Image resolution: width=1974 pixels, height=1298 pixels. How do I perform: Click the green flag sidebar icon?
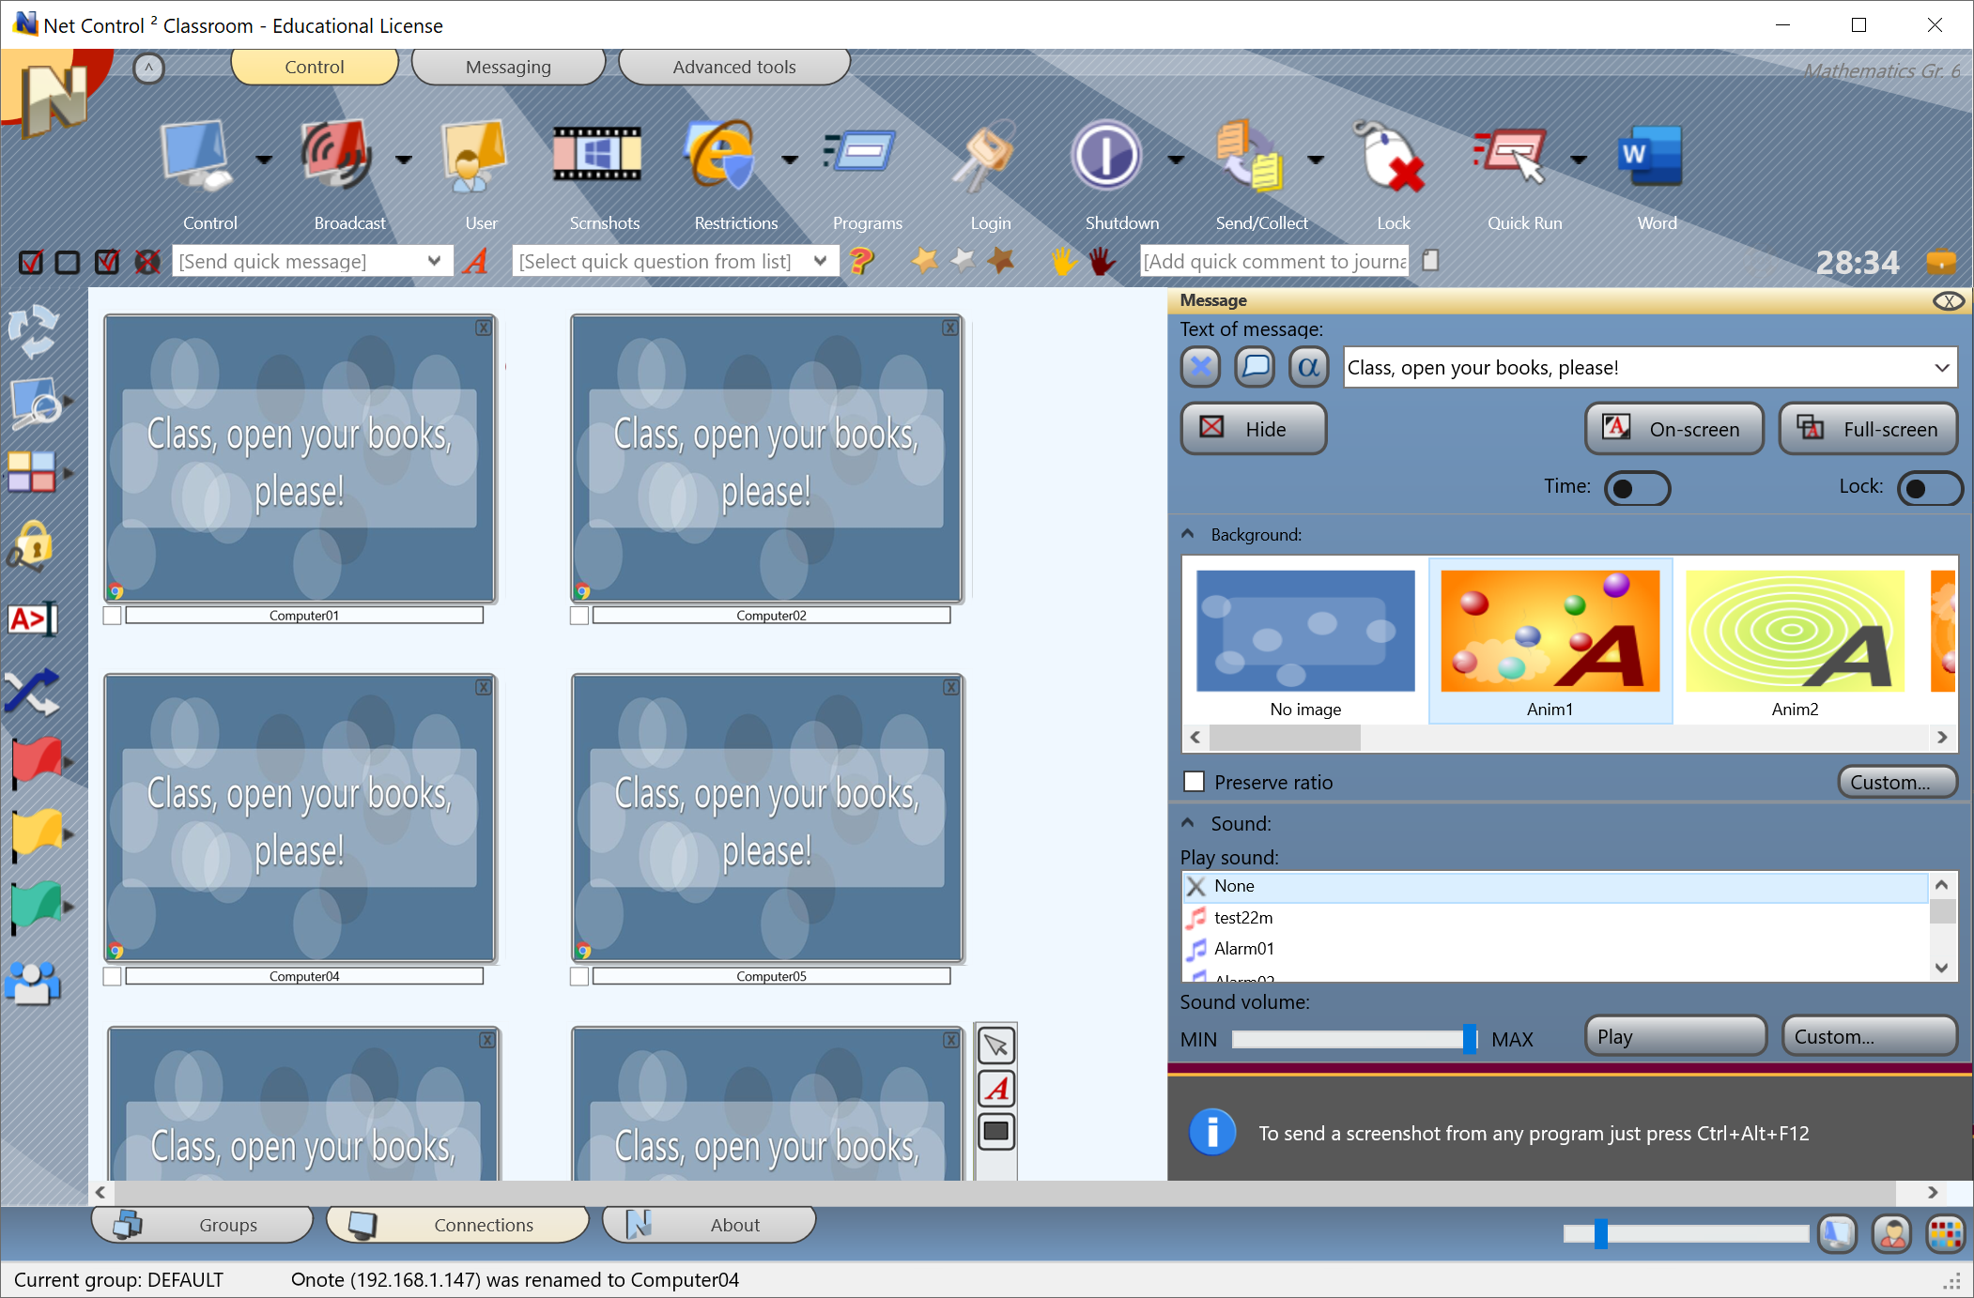pyautogui.click(x=36, y=907)
